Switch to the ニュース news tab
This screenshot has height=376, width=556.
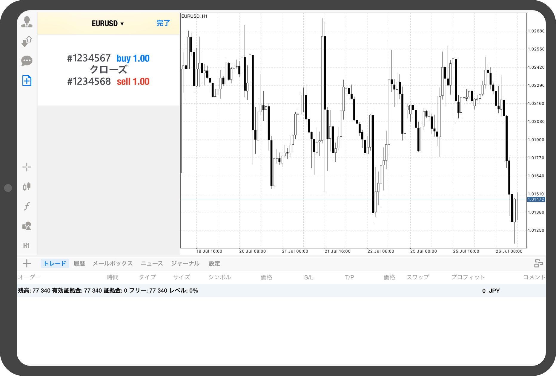pyautogui.click(x=152, y=263)
